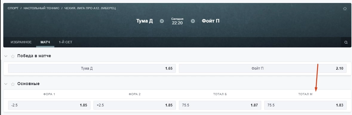
Task: Collapse the Победа в матче section
Action: click(6, 56)
